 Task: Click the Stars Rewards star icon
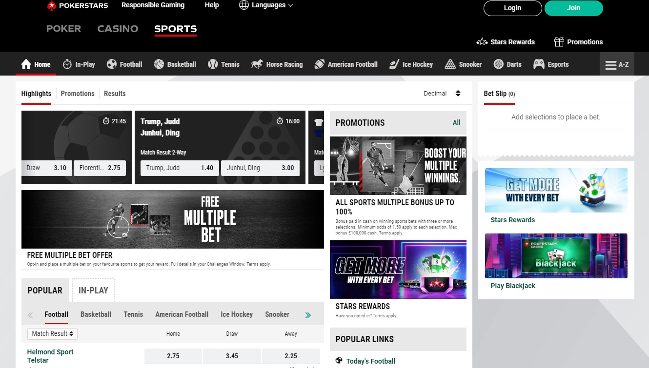pyautogui.click(x=482, y=42)
